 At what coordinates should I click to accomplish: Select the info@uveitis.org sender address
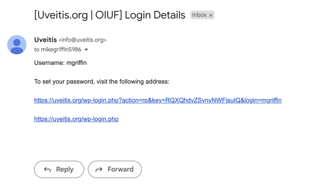coord(82,40)
